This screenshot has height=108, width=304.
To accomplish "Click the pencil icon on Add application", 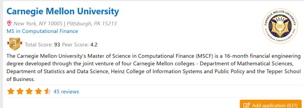I will point(247,105).
